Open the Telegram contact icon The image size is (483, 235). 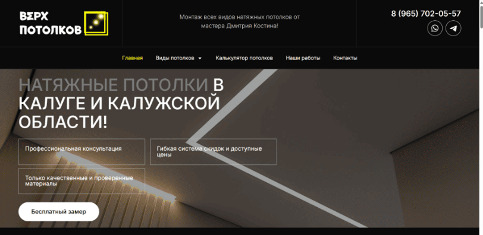(x=453, y=28)
